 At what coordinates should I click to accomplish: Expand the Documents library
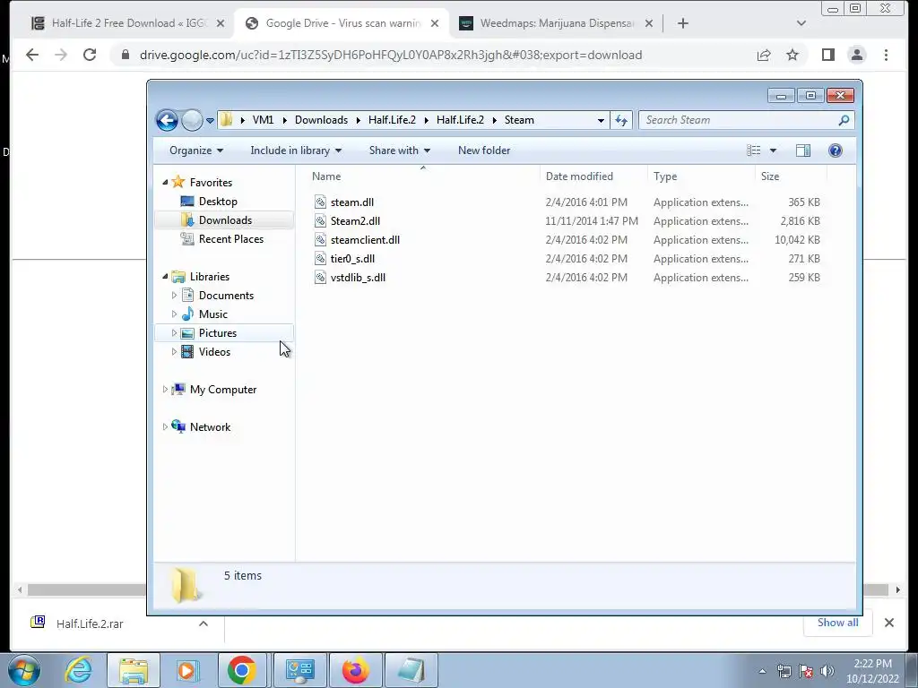(x=174, y=296)
